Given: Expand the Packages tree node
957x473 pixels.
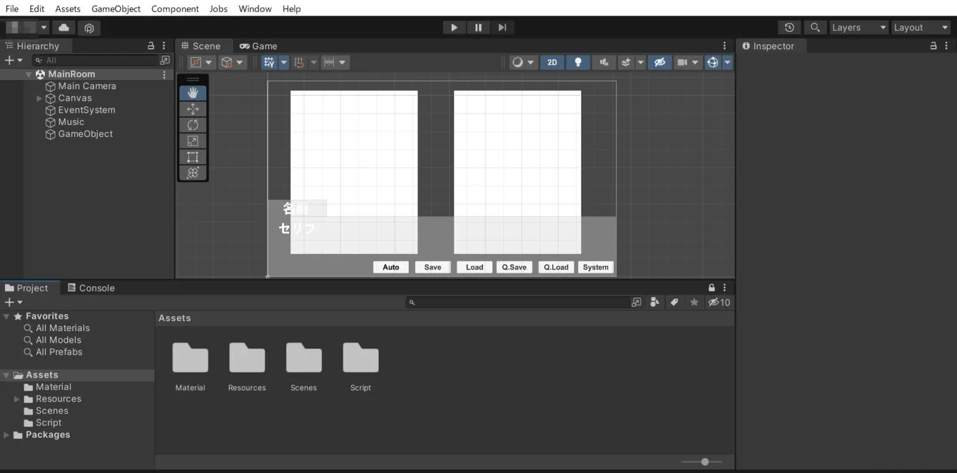Looking at the screenshot, I should pyautogui.click(x=6, y=435).
